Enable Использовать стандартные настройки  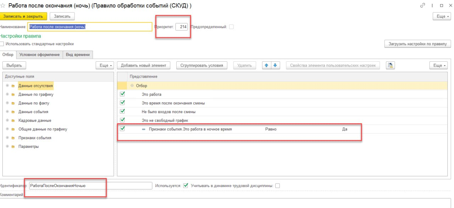2,44
